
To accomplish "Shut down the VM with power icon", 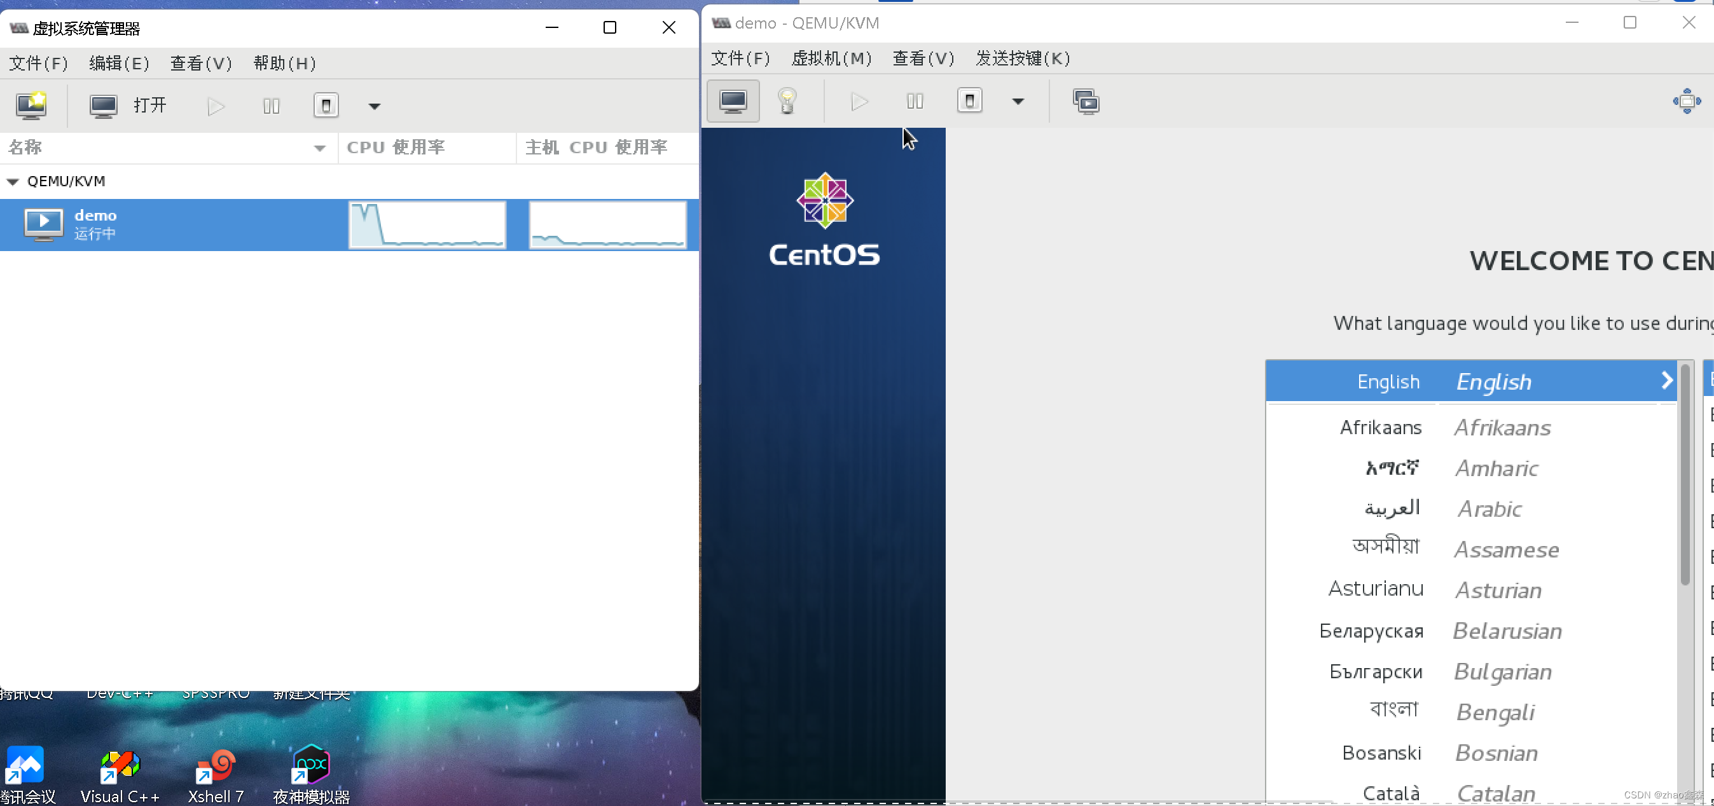I will (x=969, y=100).
